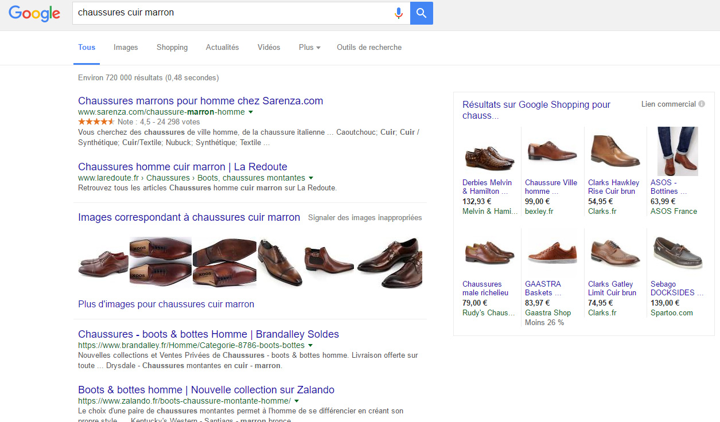The image size is (720, 422).
Task: Open ASOS - Bottines product link
Action: [668, 187]
